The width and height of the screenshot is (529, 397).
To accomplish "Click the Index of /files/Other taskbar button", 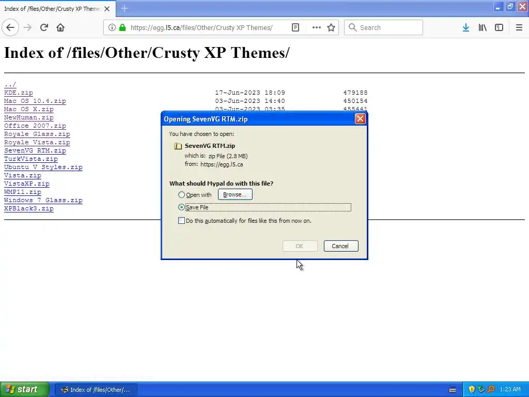I will coord(96,390).
